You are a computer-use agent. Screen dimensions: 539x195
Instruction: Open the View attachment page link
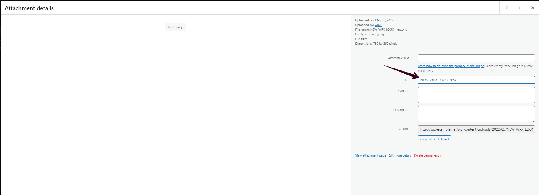370,155
